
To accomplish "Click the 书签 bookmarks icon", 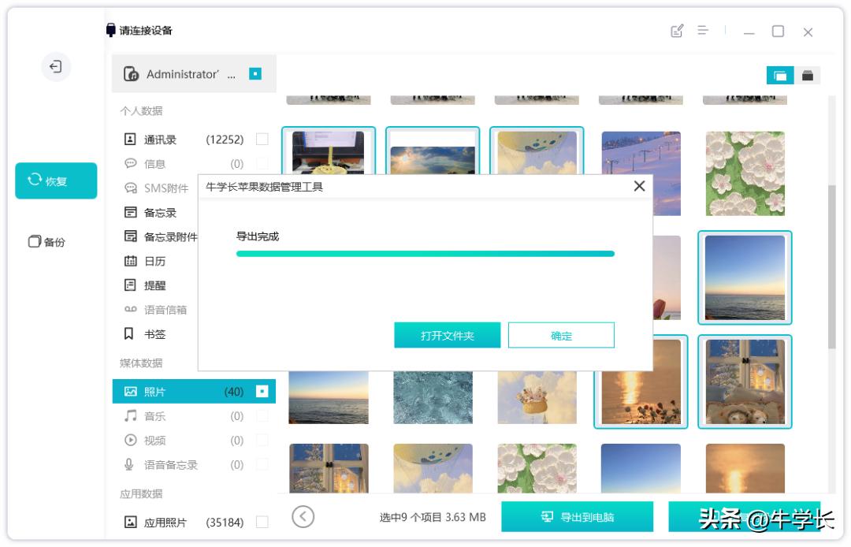I will coord(131,334).
